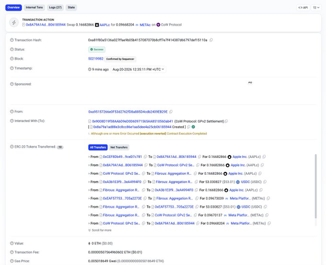Expand first transfer row from 0xCEF8Db49

(x=89, y=157)
